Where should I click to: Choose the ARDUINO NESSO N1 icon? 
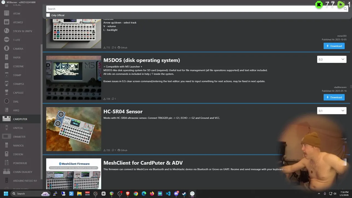(x=7, y=180)
